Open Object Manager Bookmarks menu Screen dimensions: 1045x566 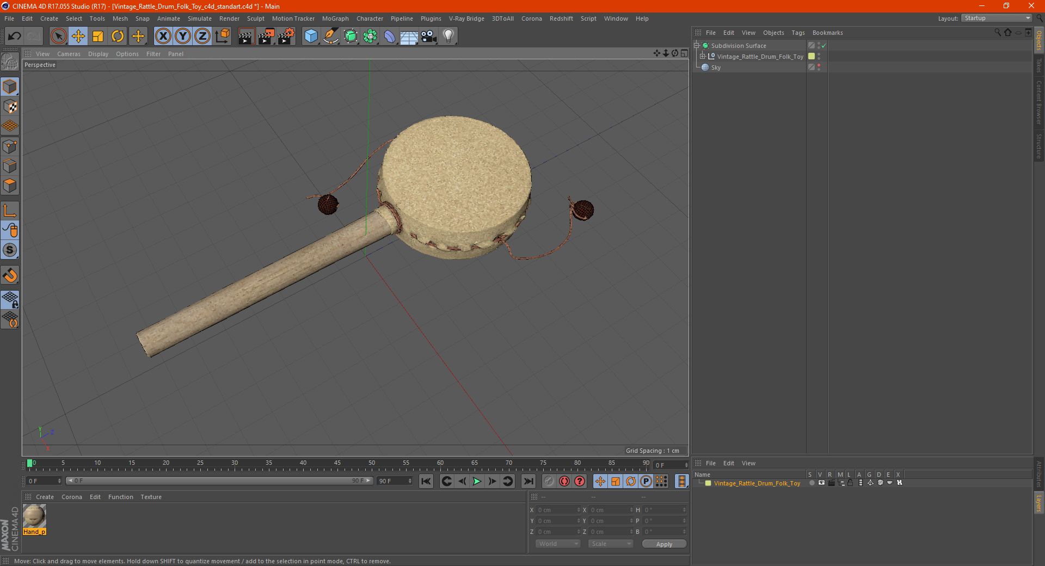tap(827, 33)
